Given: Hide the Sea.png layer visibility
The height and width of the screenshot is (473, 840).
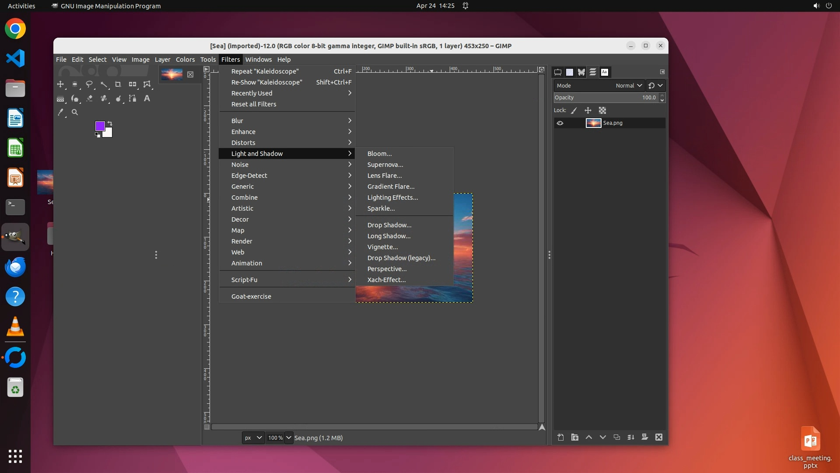Looking at the screenshot, I should pyautogui.click(x=560, y=123).
